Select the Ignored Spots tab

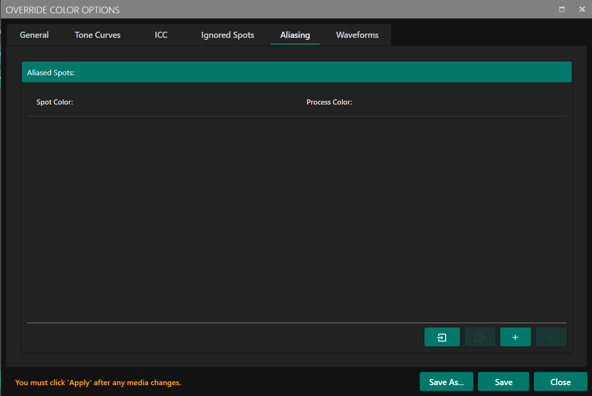tap(227, 35)
